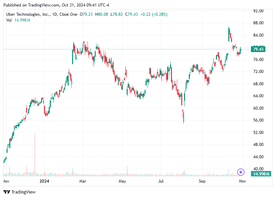
Task: Click the 60.00 price axis label
Action: 258,108
